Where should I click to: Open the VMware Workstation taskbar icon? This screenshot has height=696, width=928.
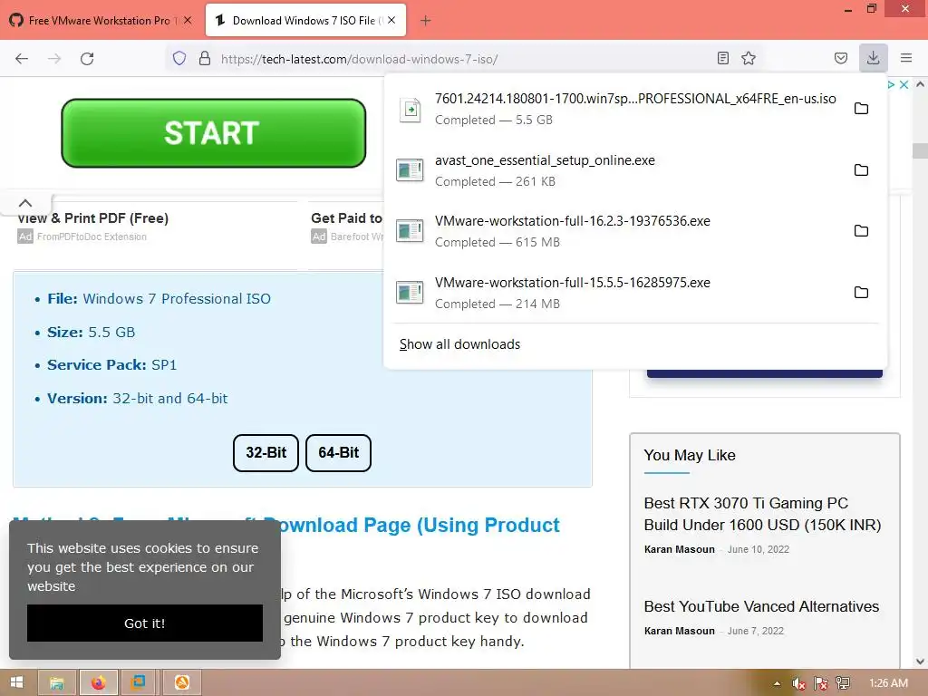point(140,682)
